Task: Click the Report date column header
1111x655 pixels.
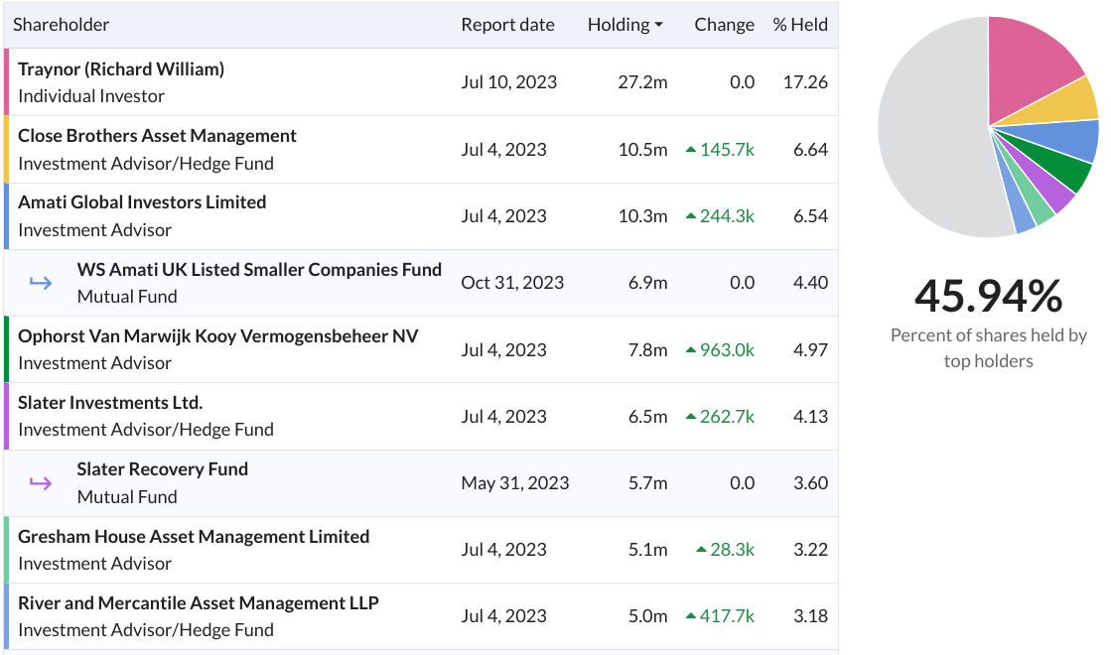Action: pyautogui.click(x=507, y=25)
